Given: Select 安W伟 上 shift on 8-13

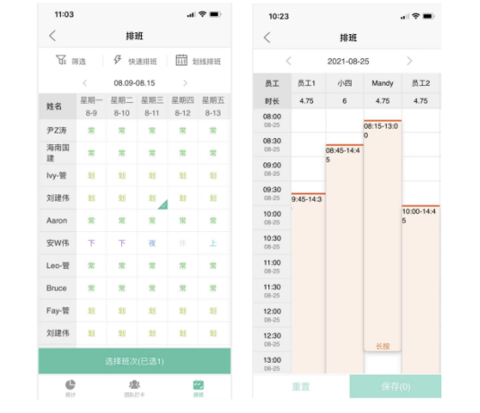Looking at the screenshot, I should click(213, 243).
